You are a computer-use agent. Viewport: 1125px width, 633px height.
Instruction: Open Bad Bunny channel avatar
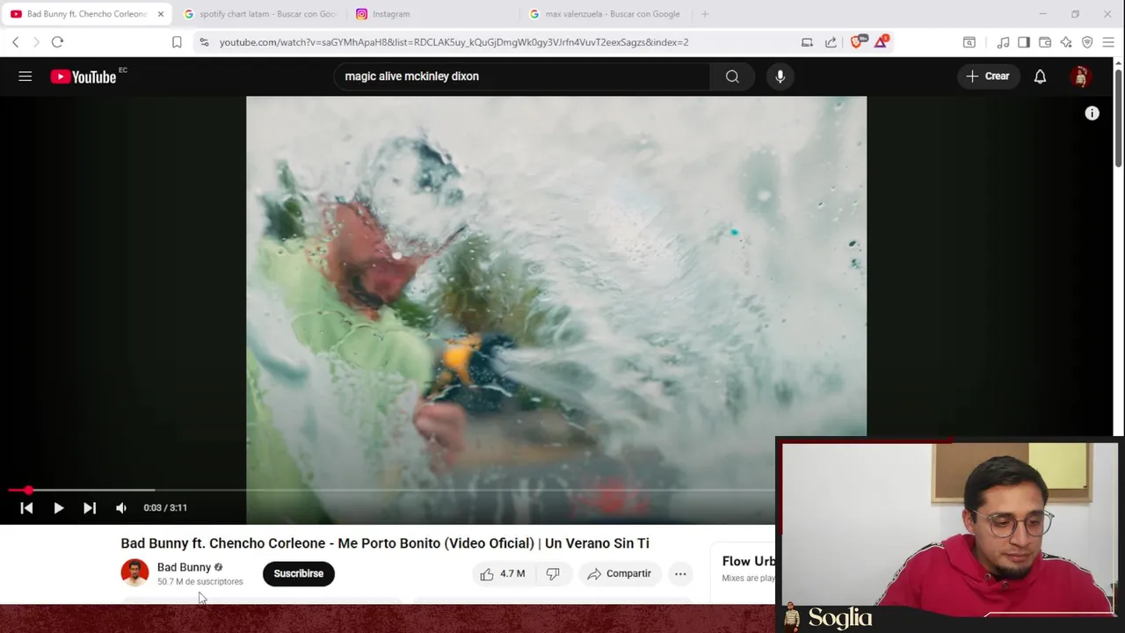[x=134, y=573]
